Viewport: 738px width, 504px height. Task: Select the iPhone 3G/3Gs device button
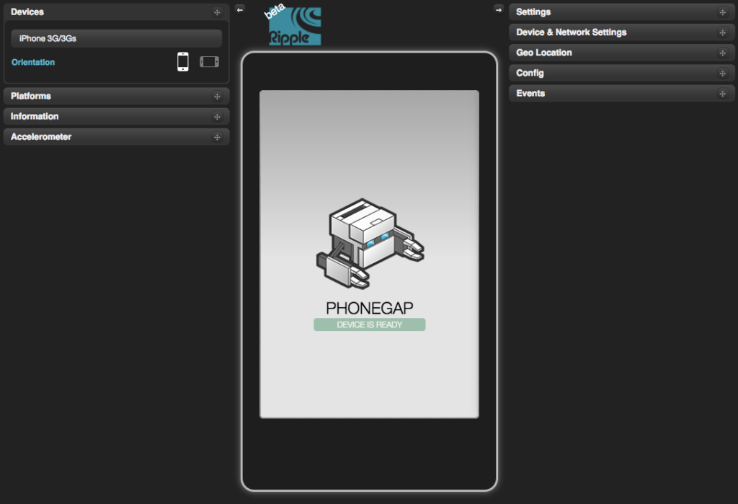coord(115,37)
